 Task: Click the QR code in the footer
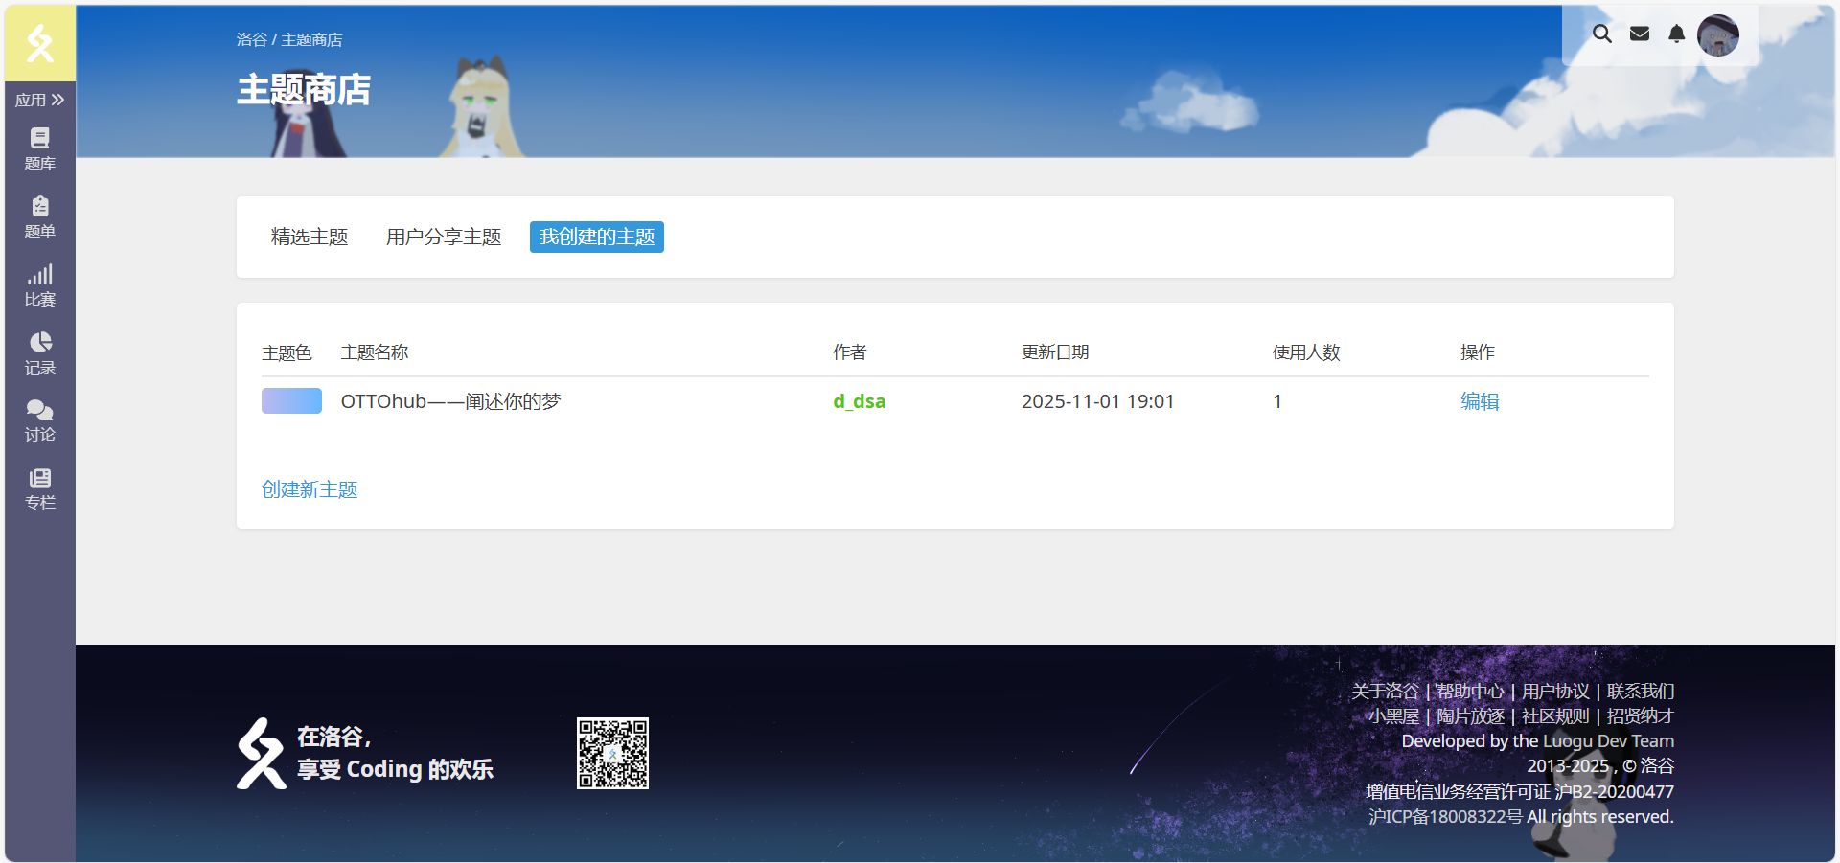612,753
